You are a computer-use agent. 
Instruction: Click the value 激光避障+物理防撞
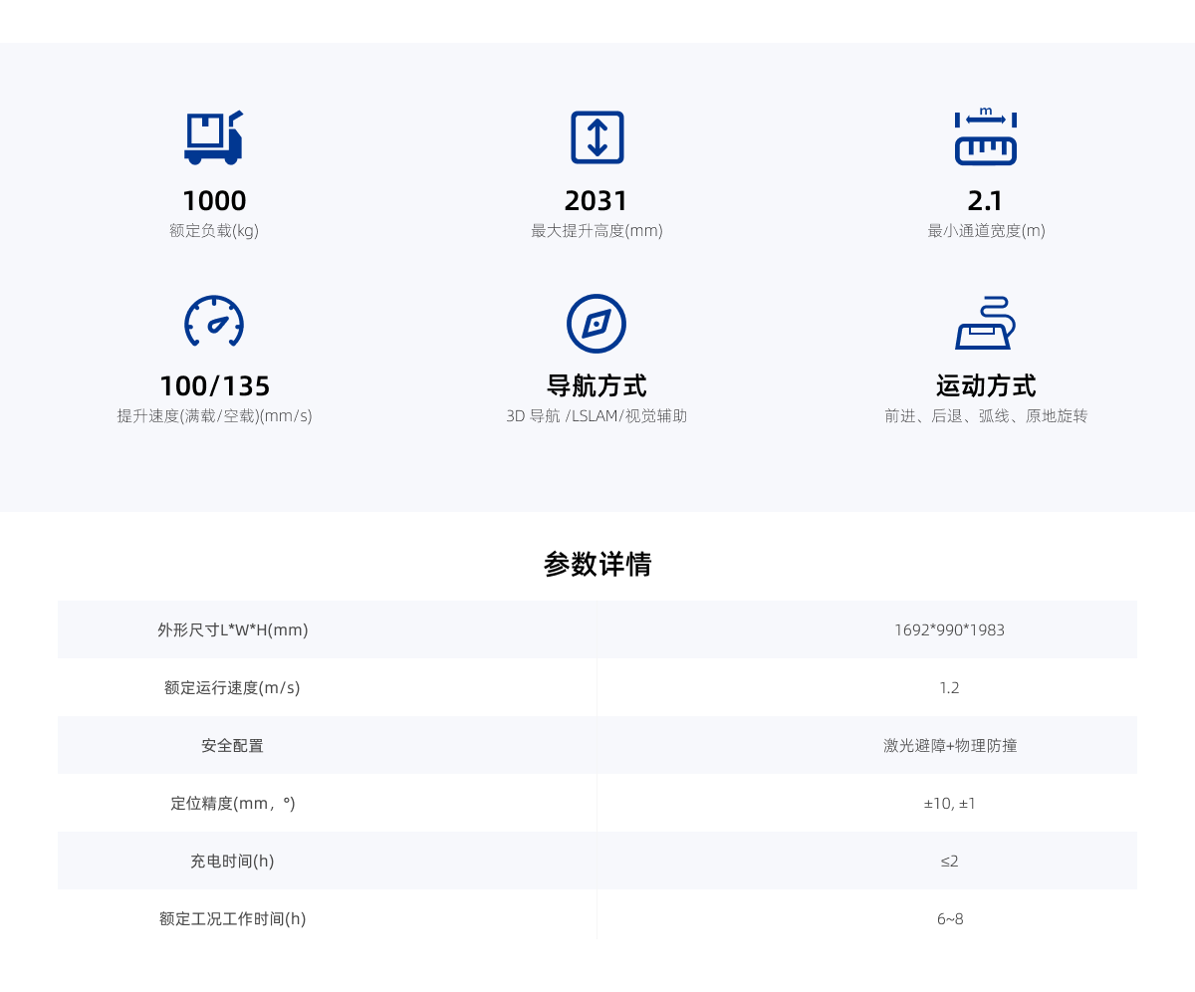pyautogui.click(x=950, y=745)
